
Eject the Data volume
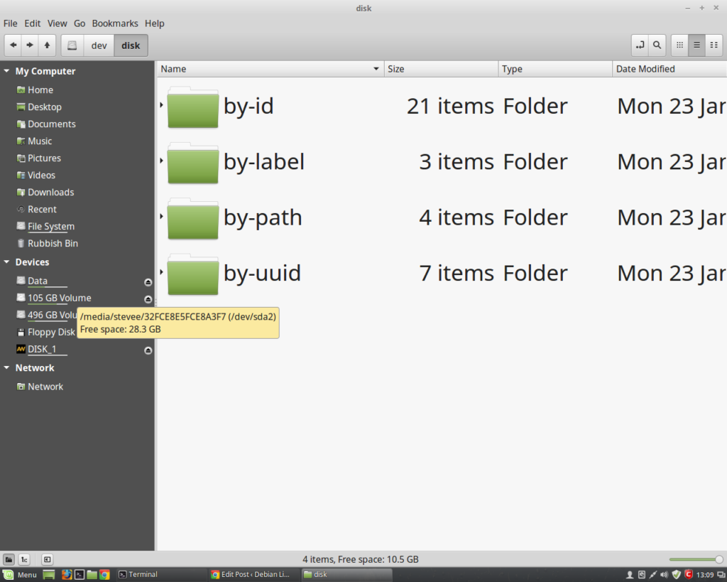(148, 281)
